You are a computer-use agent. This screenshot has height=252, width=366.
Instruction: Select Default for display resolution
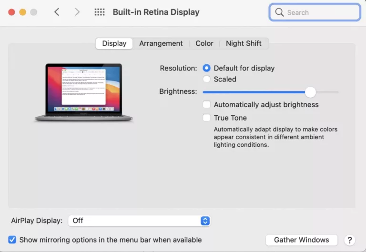(207, 68)
